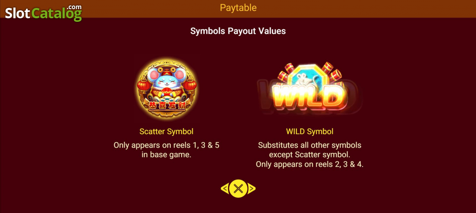Click the SlotCatalog logo
The image size is (476, 213).
(43, 13)
